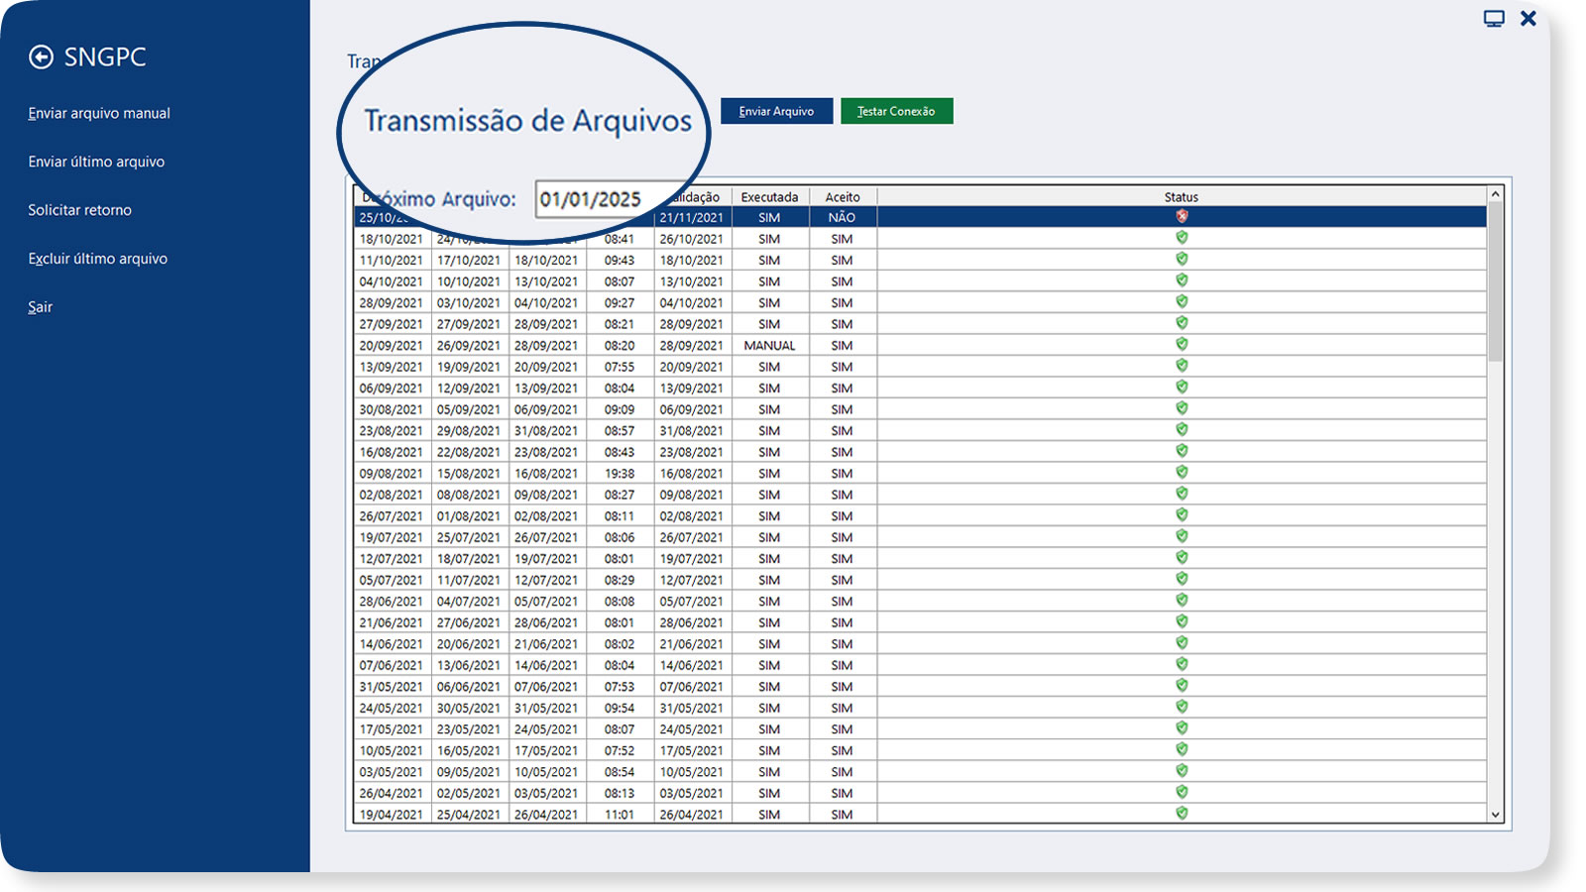This screenshot has height=892, width=1586.
Task: Click the back arrow icon beside SNGPC
Action: point(41,57)
